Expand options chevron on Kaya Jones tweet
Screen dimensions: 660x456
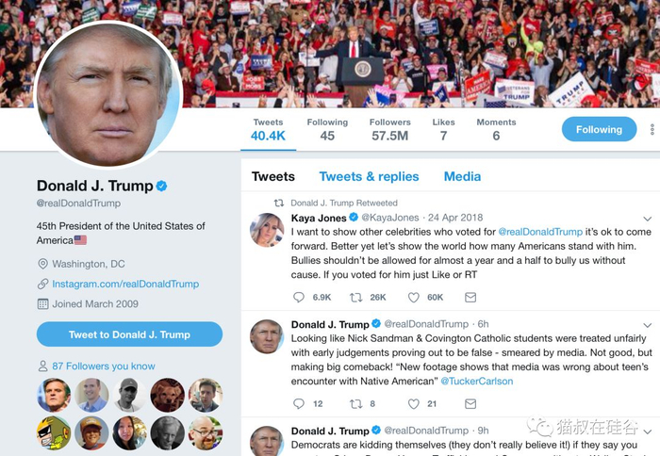(648, 219)
